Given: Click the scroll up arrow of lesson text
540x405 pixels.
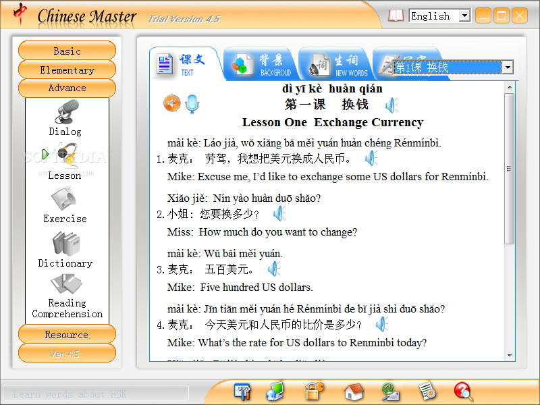Looking at the screenshot, I should (x=510, y=88).
